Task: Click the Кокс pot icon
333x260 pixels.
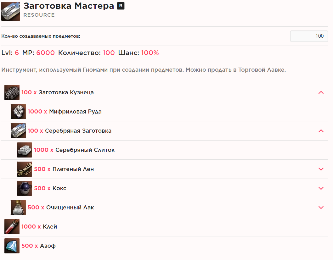Action: coord(25,188)
